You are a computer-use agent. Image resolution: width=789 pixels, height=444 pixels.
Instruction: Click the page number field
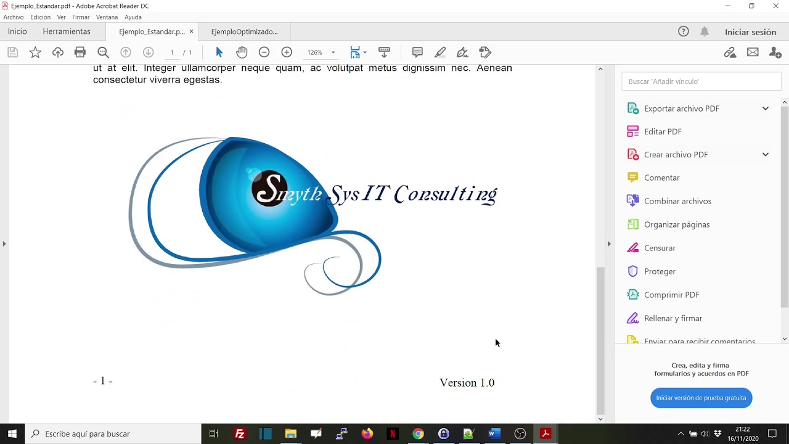point(172,52)
